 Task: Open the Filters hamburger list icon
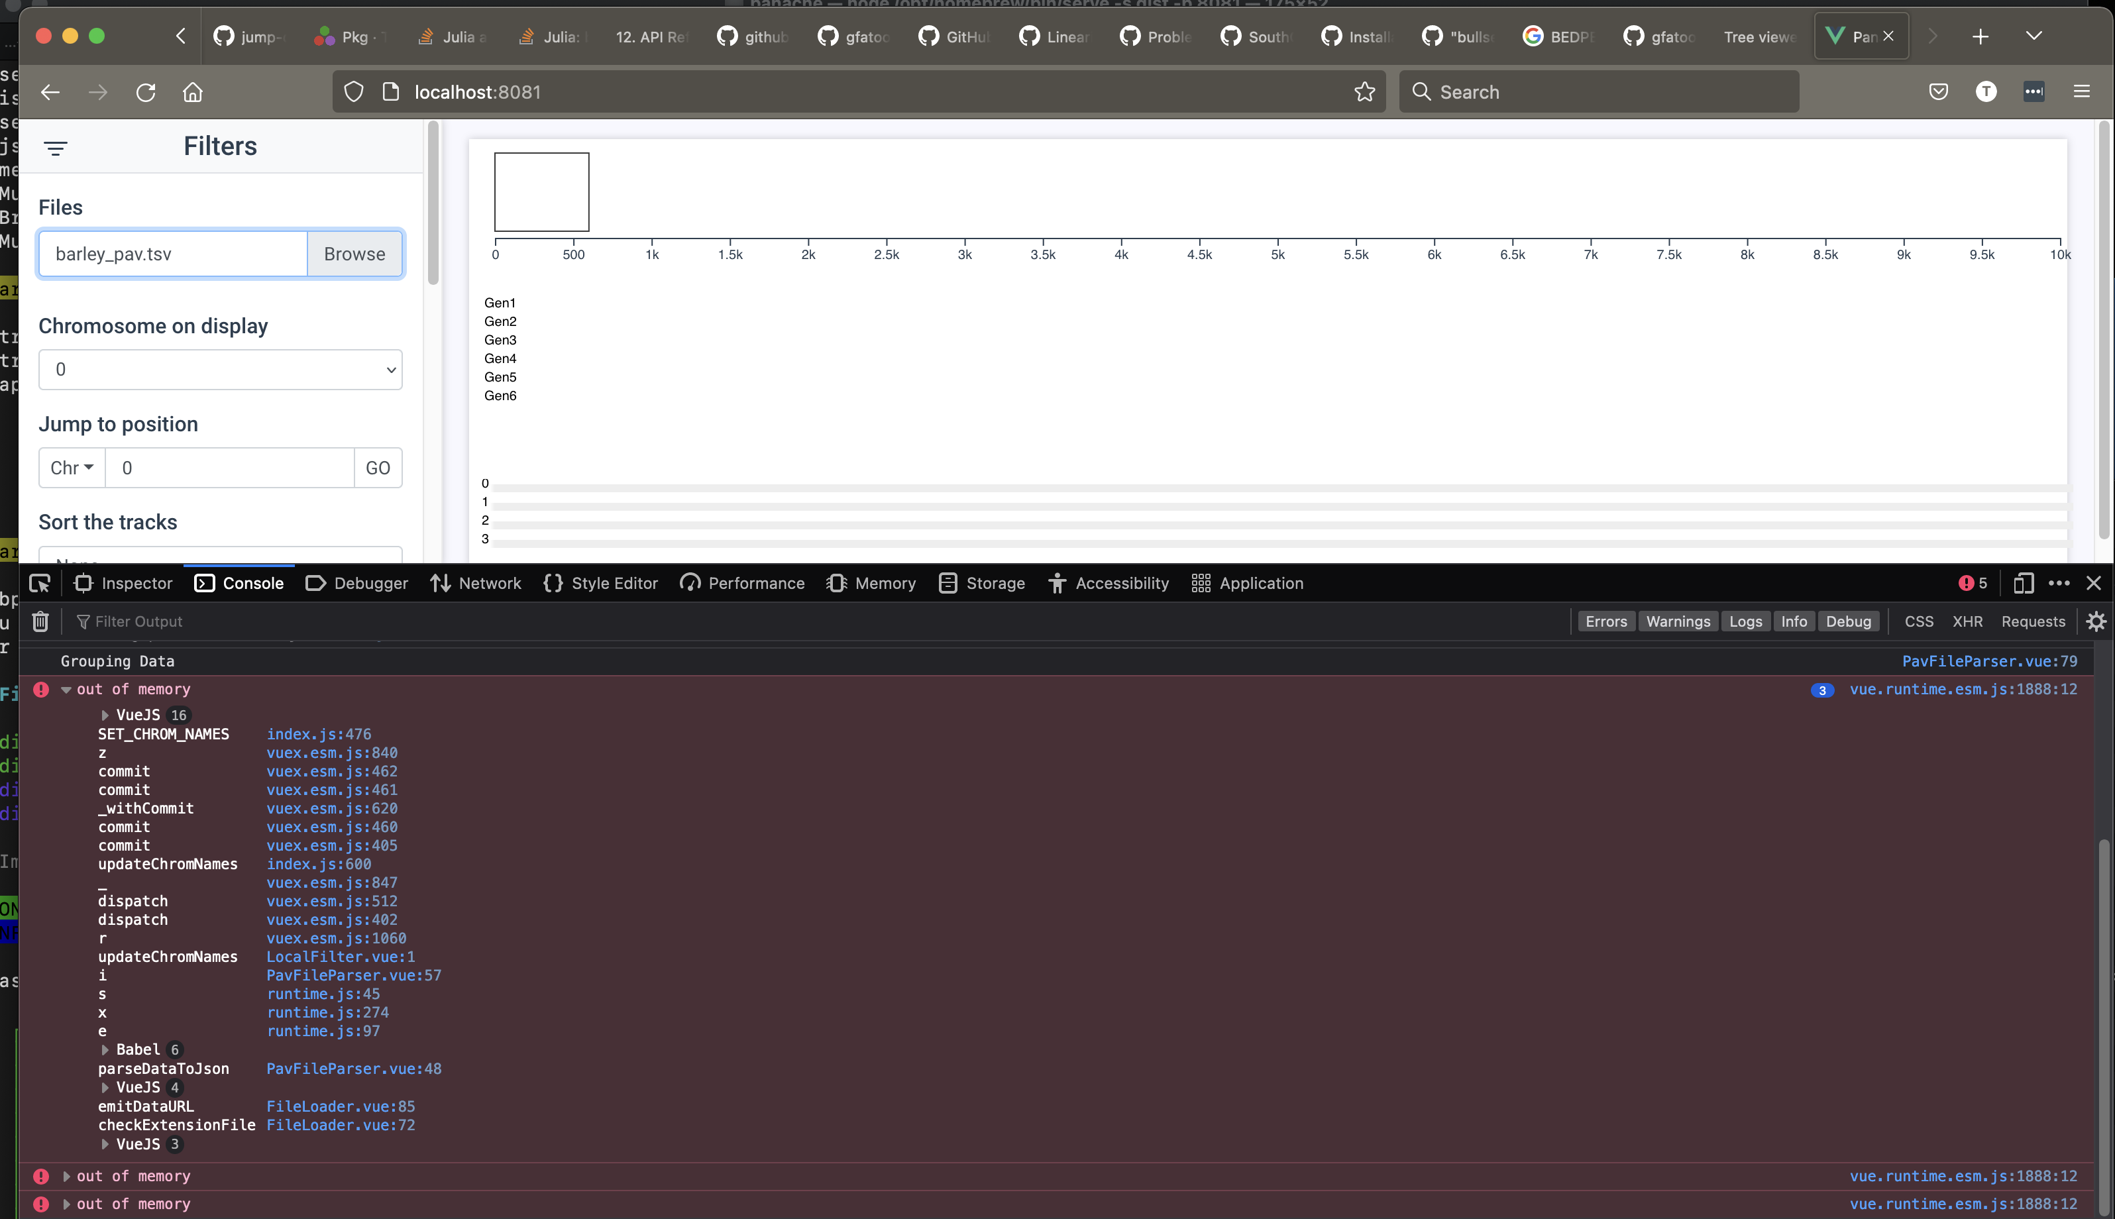(55, 148)
